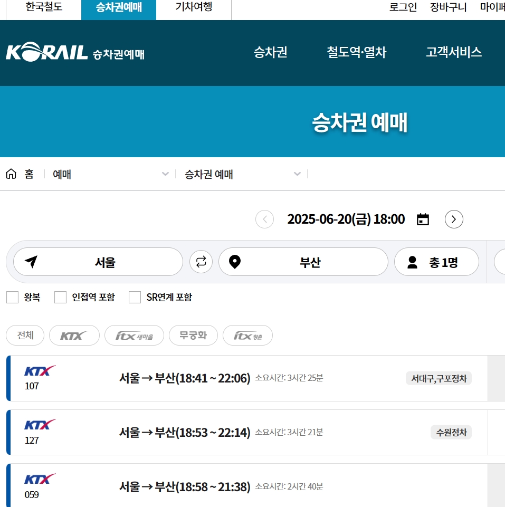Filter trains with the KTX button

point(74,335)
